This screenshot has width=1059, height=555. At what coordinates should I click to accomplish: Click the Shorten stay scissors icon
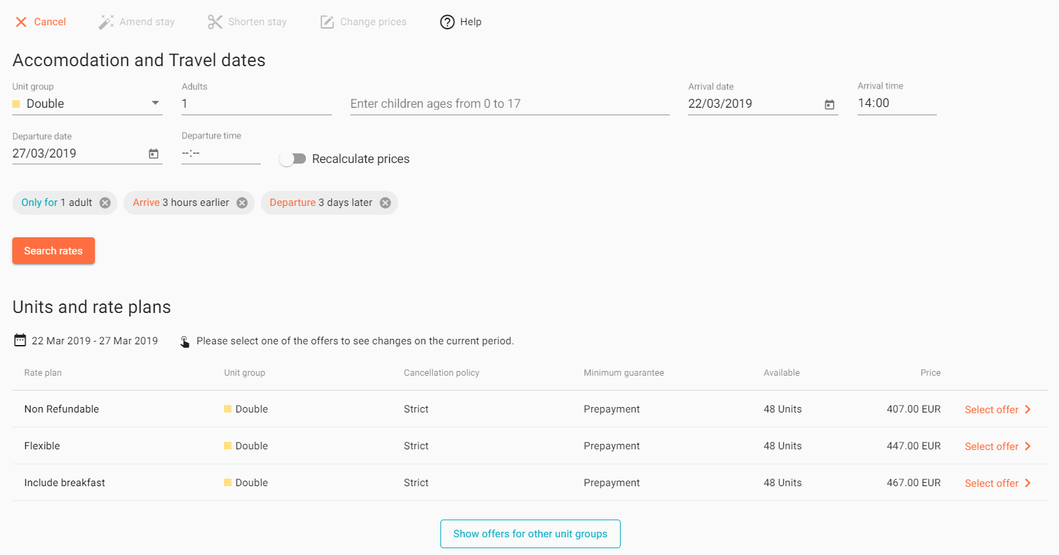pyautogui.click(x=215, y=22)
